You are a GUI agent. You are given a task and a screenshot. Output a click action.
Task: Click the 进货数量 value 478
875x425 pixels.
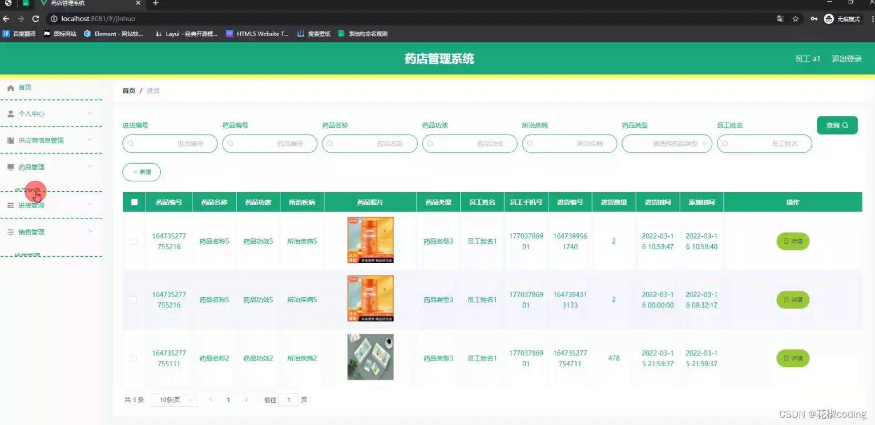pyautogui.click(x=614, y=358)
